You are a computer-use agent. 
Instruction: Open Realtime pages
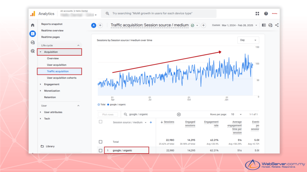point(50,37)
